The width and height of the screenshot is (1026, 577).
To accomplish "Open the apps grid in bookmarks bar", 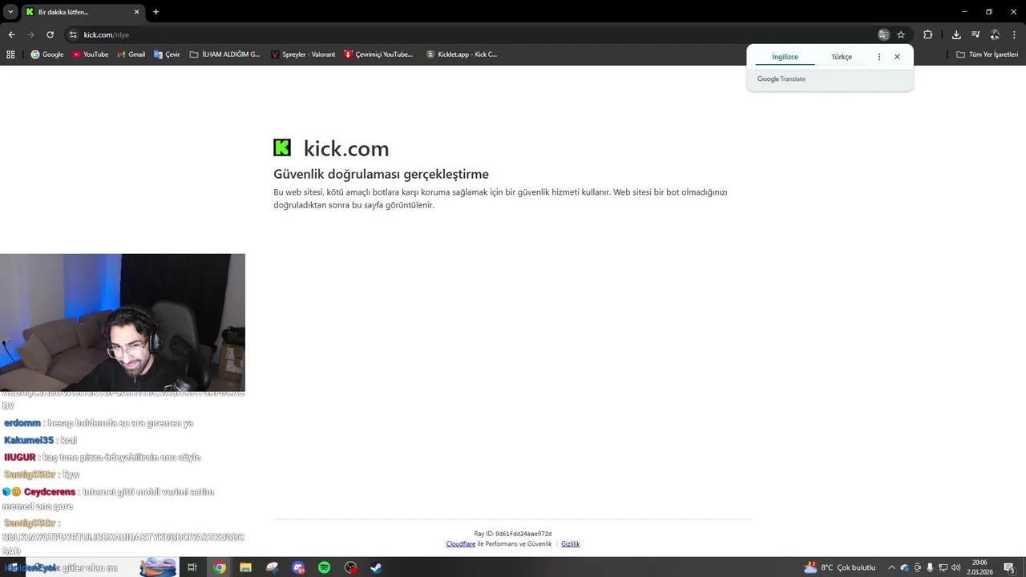I will pos(10,54).
